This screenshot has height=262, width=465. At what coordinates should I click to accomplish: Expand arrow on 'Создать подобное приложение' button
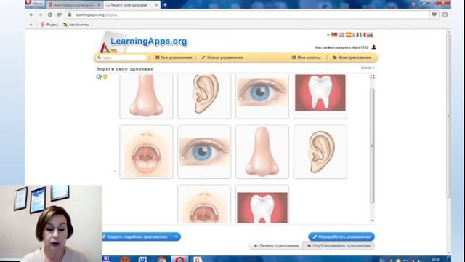[x=176, y=237]
